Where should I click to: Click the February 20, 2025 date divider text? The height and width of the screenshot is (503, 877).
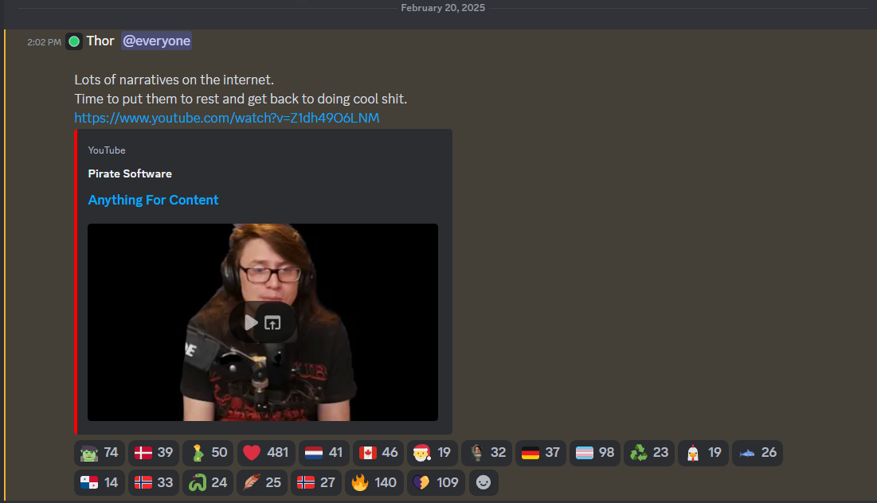click(443, 8)
